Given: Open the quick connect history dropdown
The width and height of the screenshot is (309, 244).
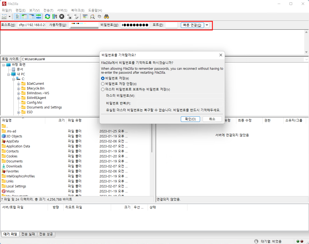Looking at the screenshot, I should [x=207, y=25].
